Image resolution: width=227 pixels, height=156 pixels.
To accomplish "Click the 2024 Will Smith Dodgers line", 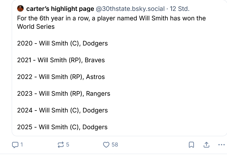I will point(62,110).
